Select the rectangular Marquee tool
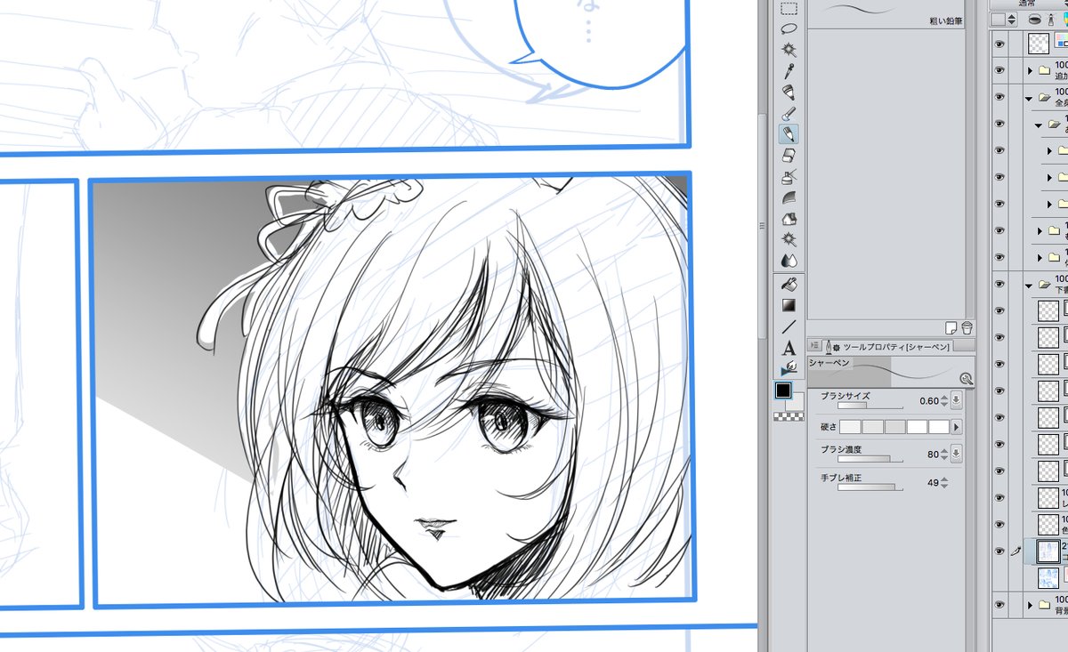The image size is (1068, 652). point(789,9)
